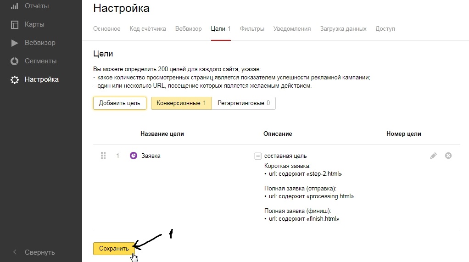
Task: Click the purple goal type icon
Action: [x=134, y=156]
